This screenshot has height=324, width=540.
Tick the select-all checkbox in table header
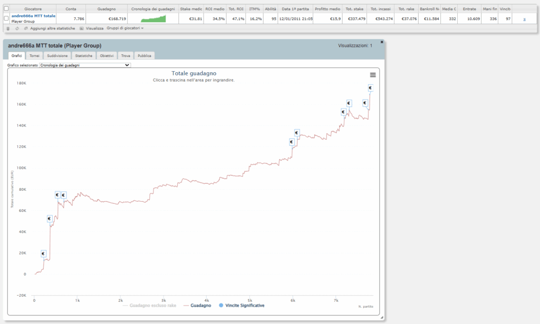(x=6, y=8)
